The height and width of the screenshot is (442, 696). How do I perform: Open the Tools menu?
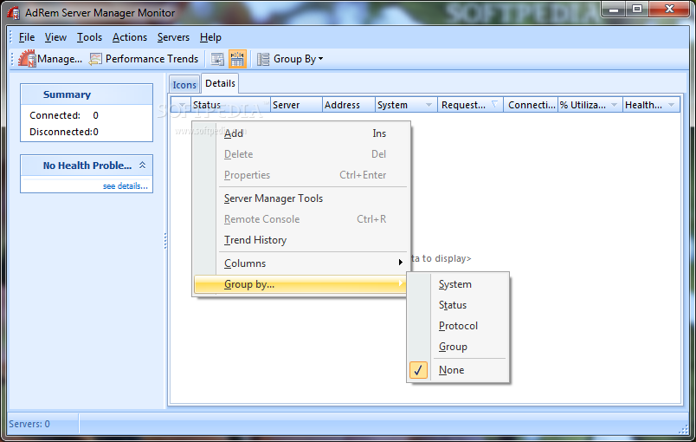89,37
